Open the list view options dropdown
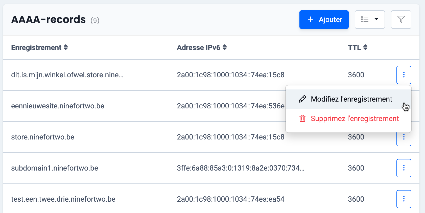425x213 pixels. (370, 19)
